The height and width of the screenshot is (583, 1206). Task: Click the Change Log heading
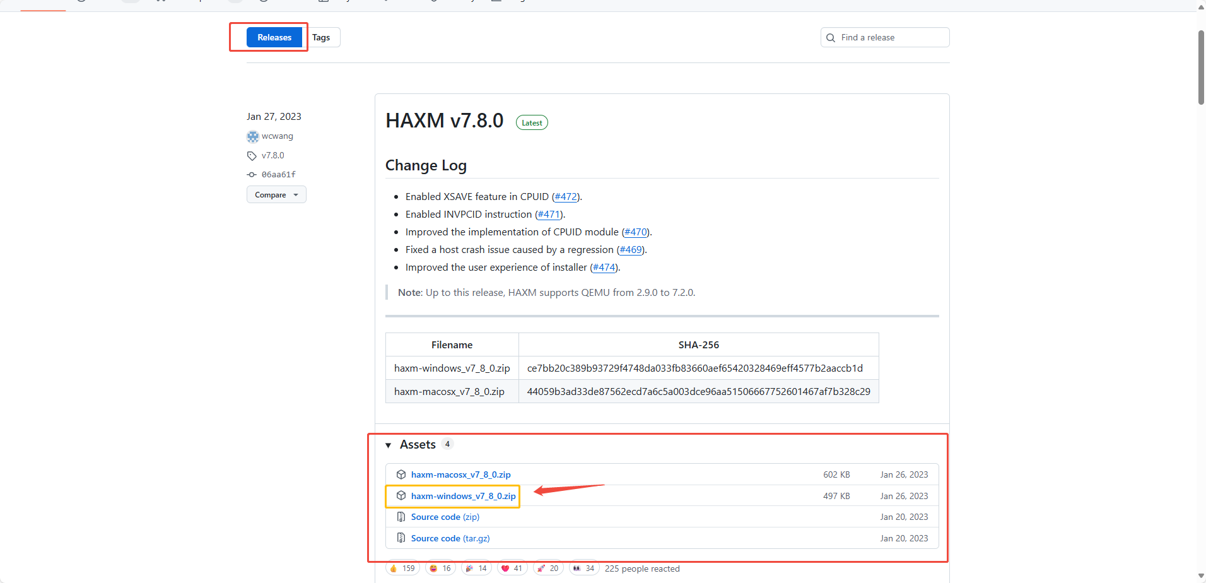[x=426, y=165]
